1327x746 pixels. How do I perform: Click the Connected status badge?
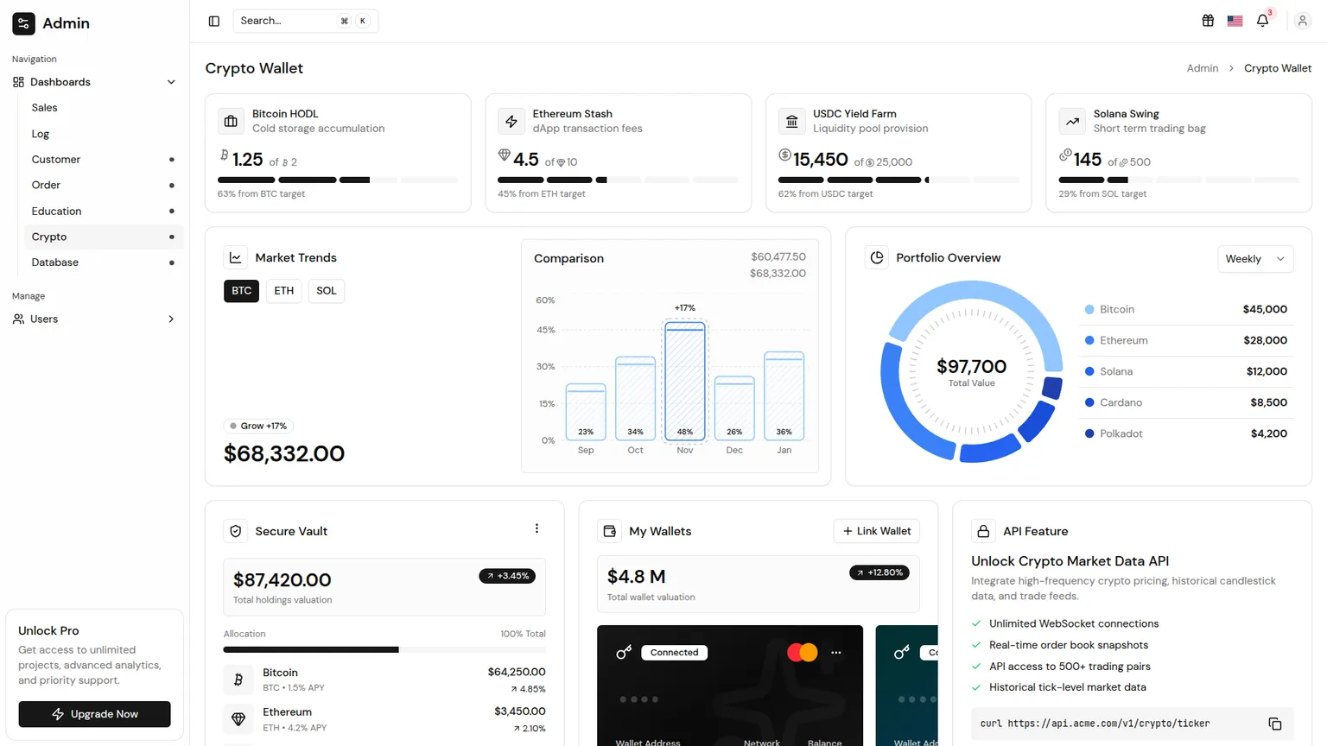click(x=674, y=653)
